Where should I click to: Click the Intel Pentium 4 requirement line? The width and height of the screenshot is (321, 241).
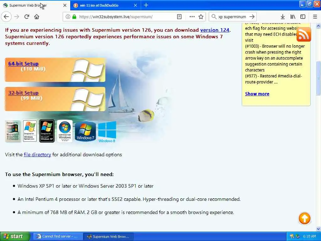[x=129, y=199]
